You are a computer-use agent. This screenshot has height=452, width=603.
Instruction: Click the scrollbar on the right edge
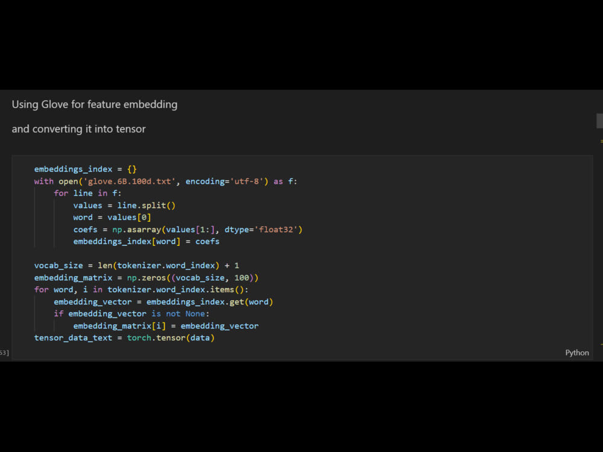[x=599, y=121]
